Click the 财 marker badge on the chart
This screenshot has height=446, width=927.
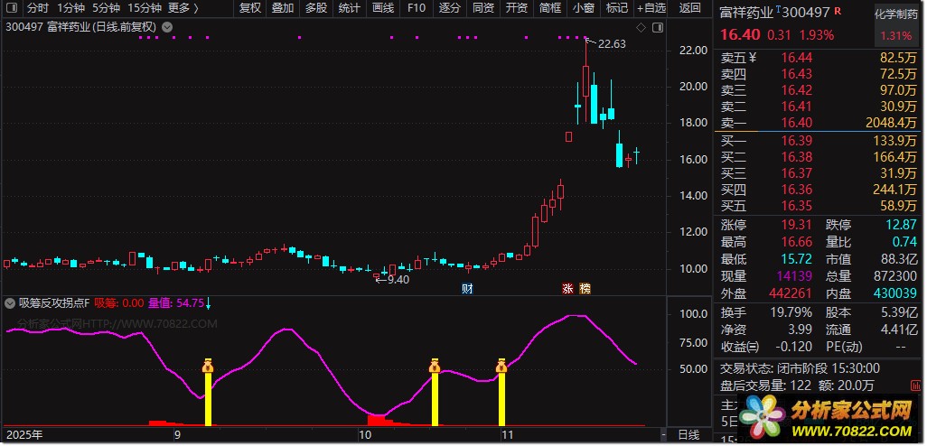point(468,288)
